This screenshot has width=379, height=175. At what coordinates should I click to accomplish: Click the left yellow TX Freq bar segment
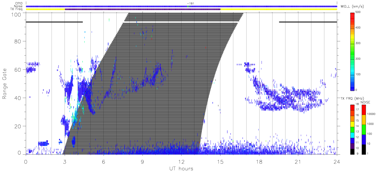tap(45, 9)
